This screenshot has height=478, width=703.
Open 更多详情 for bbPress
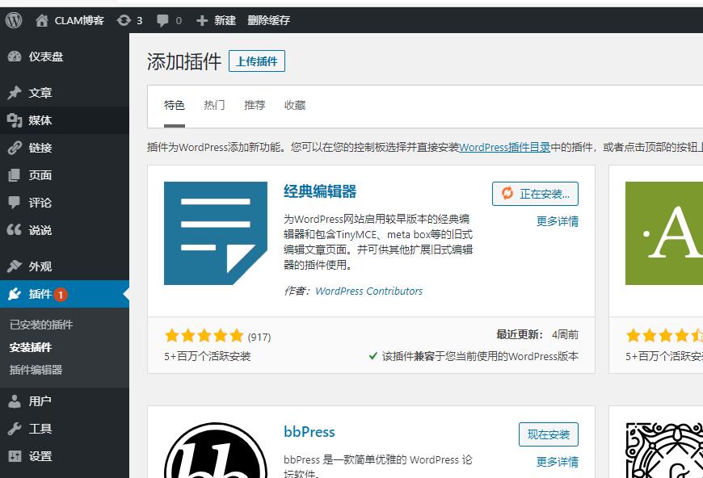[558, 462]
